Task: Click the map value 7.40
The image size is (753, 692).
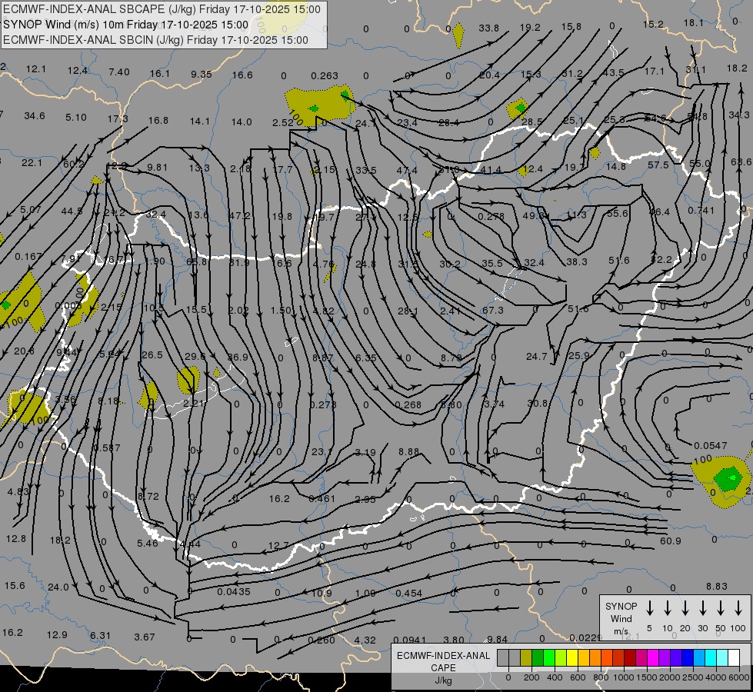Action: (118, 72)
